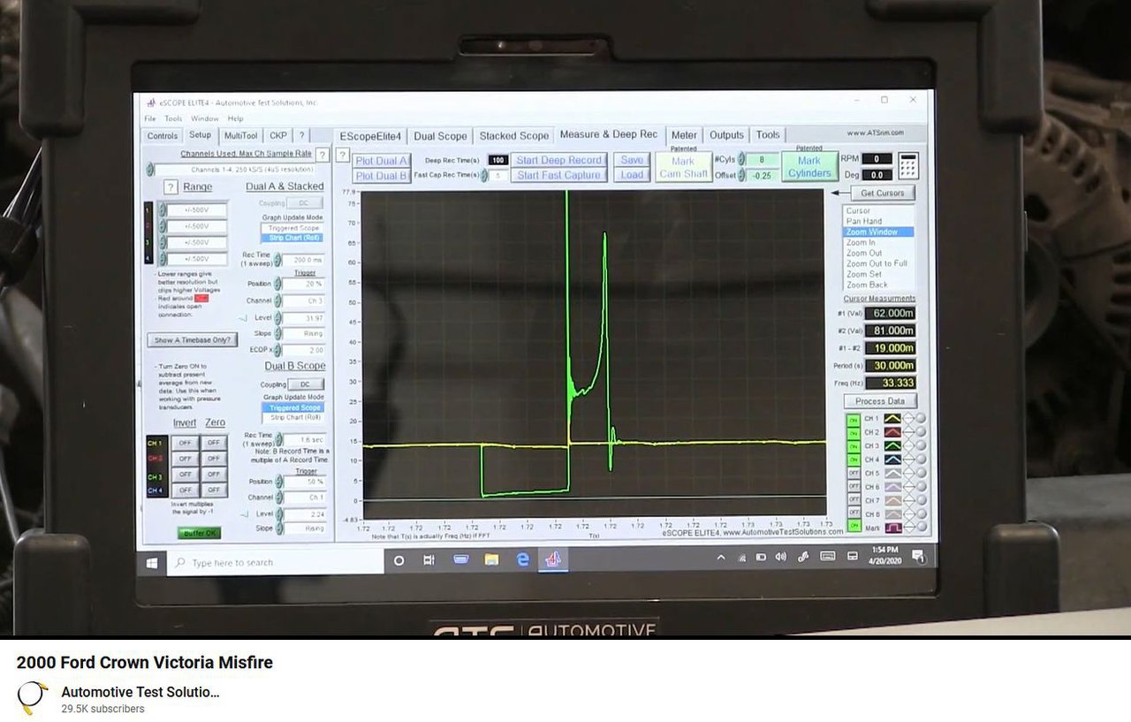Turn on CH 5 display toggle

coord(854,473)
